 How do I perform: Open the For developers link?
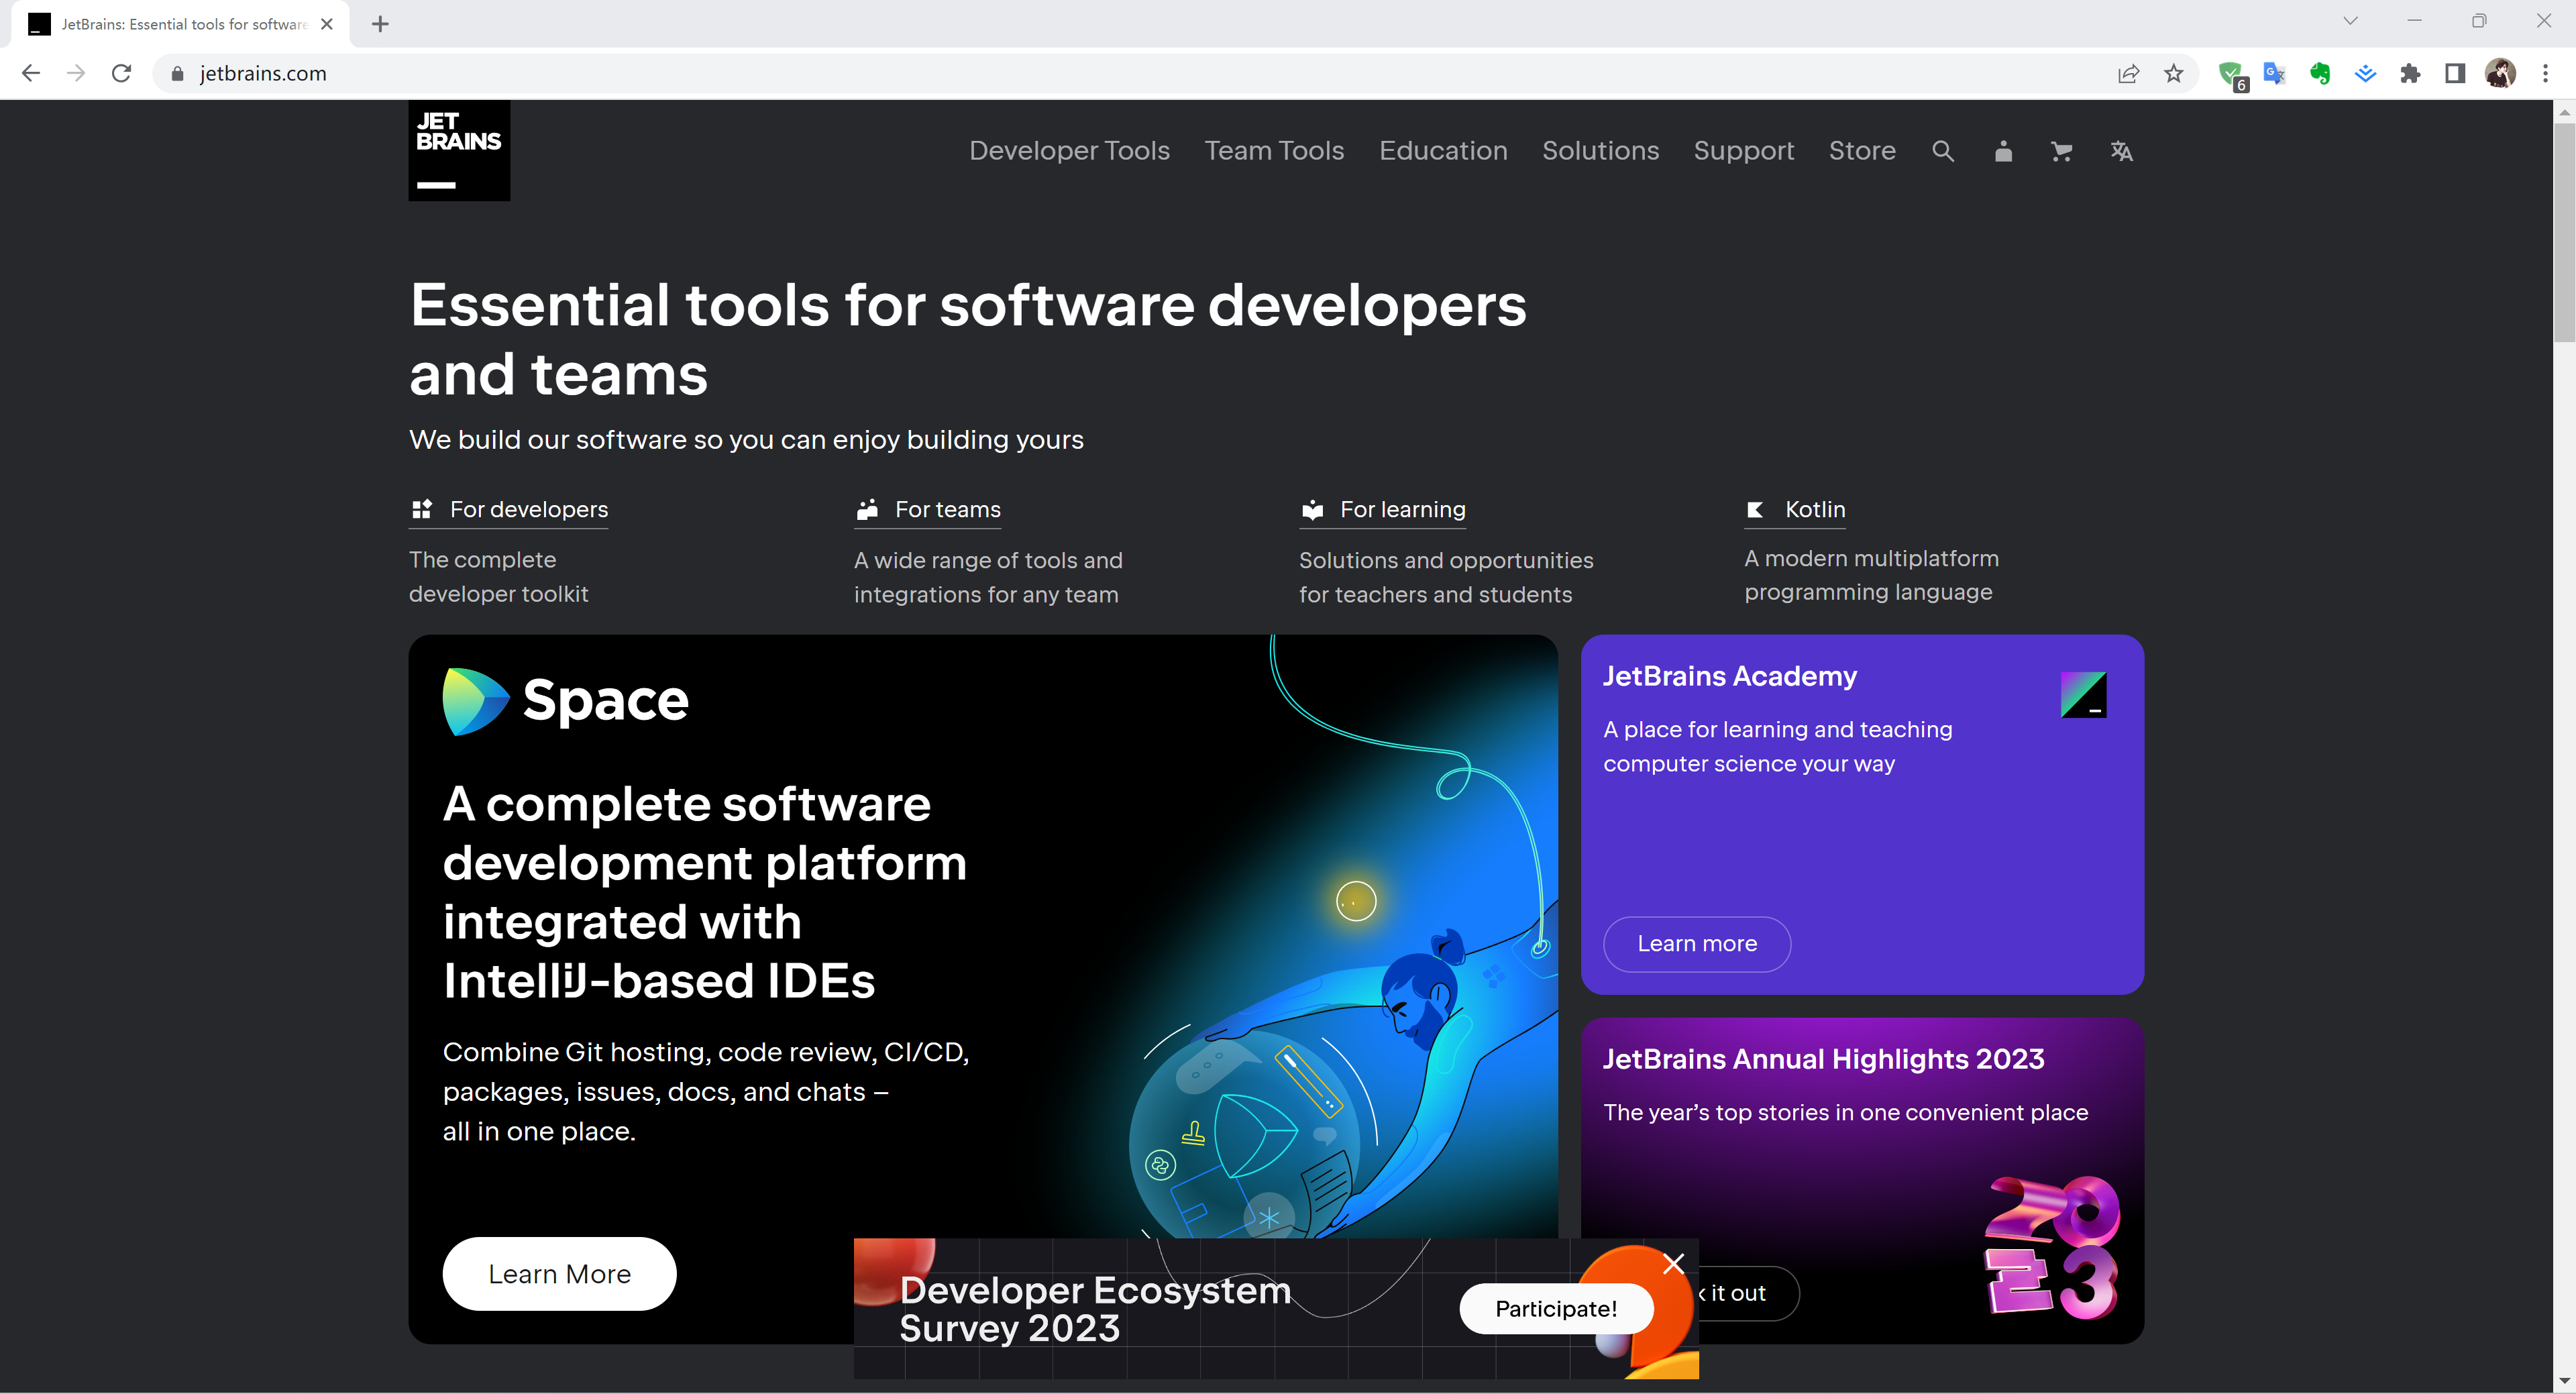tap(508, 510)
